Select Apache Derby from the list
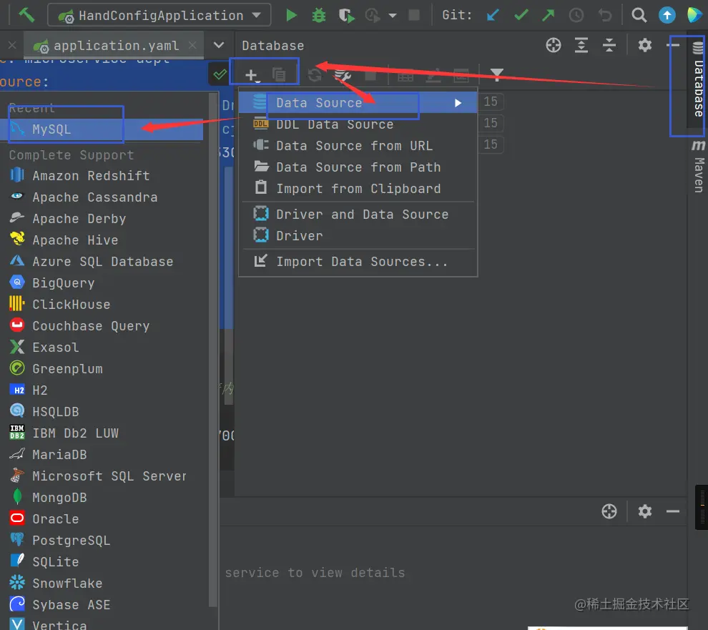The width and height of the screenshot is (708, 630). [102, 218]
